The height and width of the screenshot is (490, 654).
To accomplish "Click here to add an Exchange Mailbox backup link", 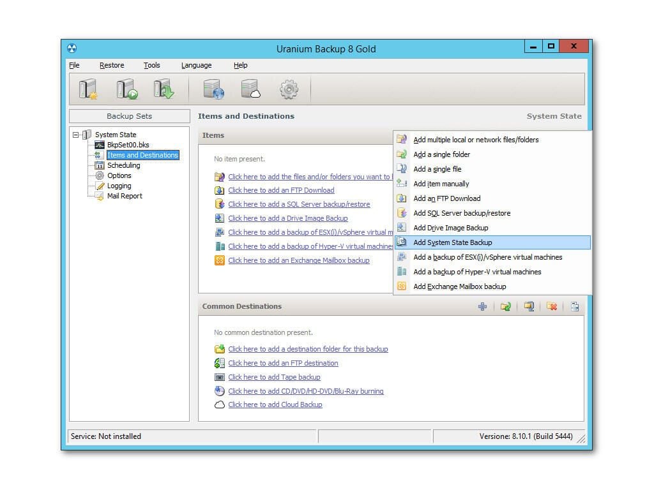I will pyautogui.click(x=299, y=260).
